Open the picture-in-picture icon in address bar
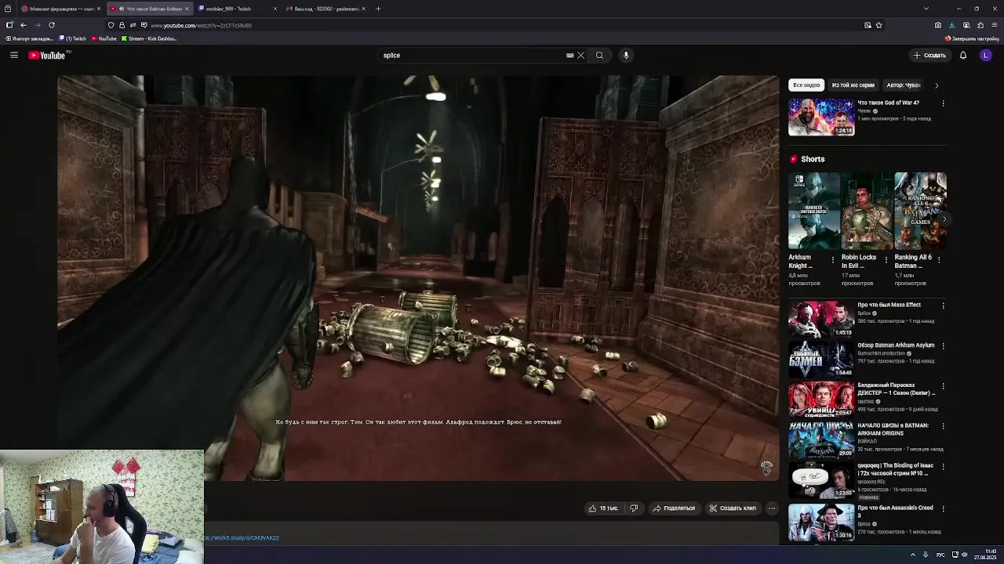This screenshot has height=564, width=1004. coord(868,25)
